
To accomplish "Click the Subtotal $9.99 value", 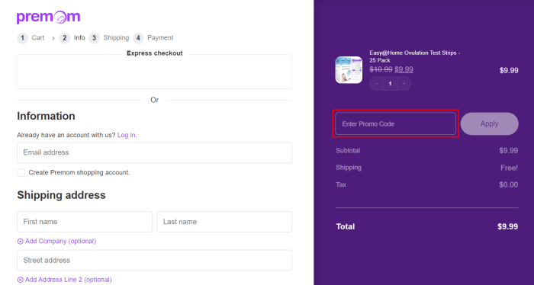I will tap(509, 151).
